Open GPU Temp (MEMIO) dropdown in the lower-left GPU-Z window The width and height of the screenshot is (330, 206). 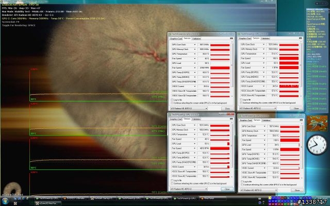click(195, 158)
